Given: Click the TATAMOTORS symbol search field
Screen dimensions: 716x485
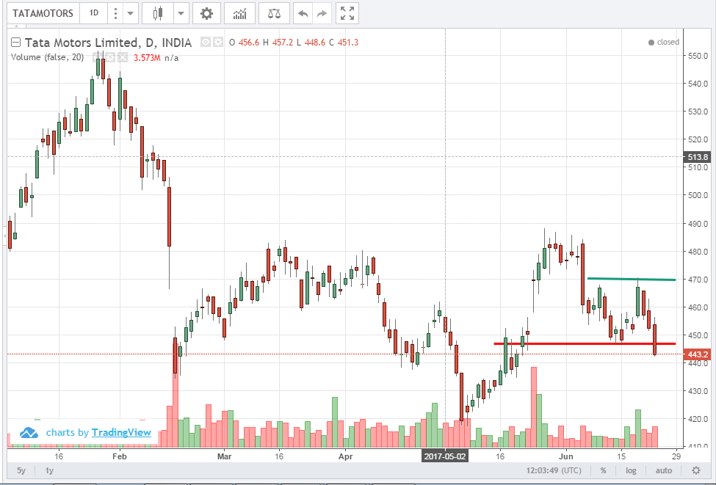Looking at the screenshot, I should click(43, 13).
